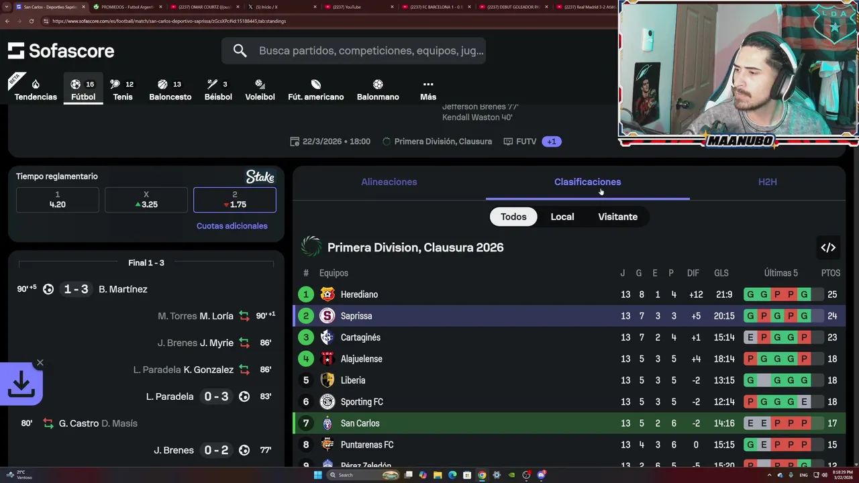Expand the +1 extra TV channels badge
This screenshot has height=483, width=859.
(552, 142)
